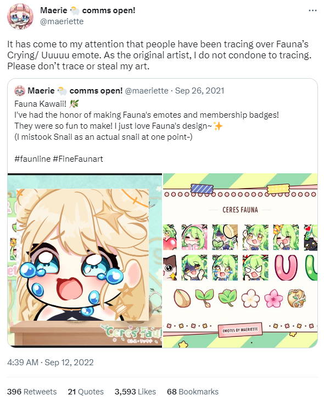Click the seed badge icon on the sheet

(x=182, y=298)
